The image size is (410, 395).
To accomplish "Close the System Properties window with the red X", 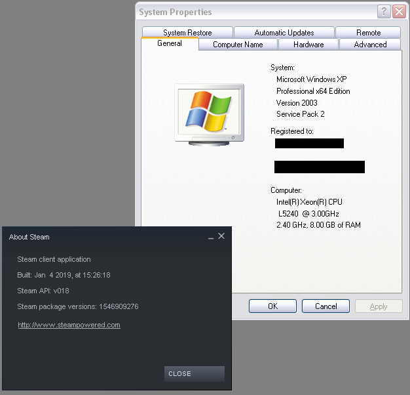I will coord(399,12).
